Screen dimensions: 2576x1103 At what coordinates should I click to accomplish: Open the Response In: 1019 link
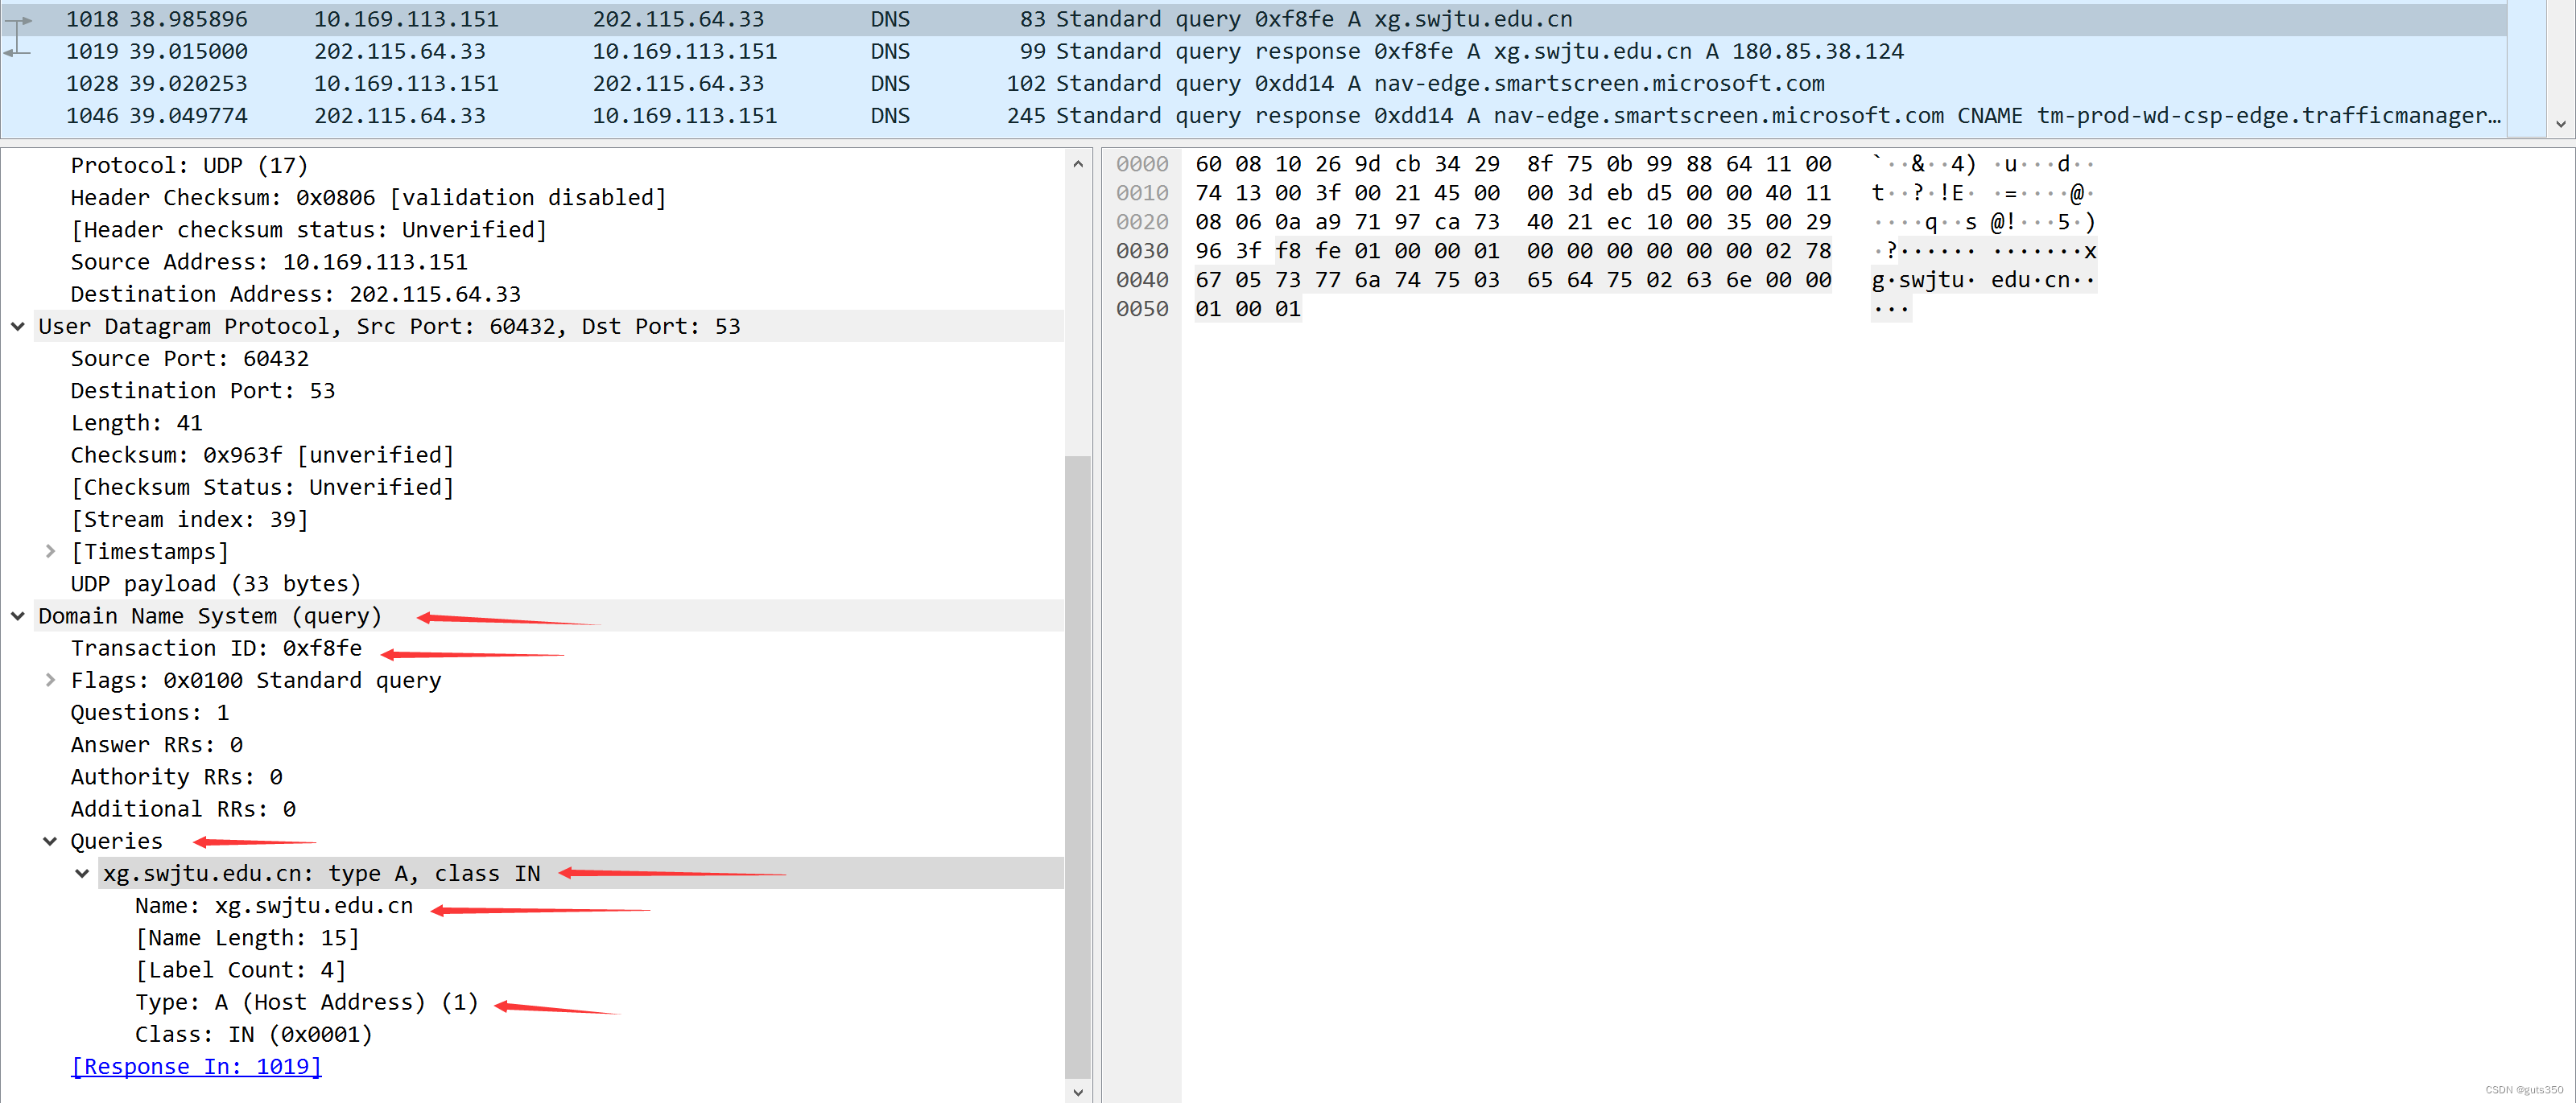tap(196, 1067)
